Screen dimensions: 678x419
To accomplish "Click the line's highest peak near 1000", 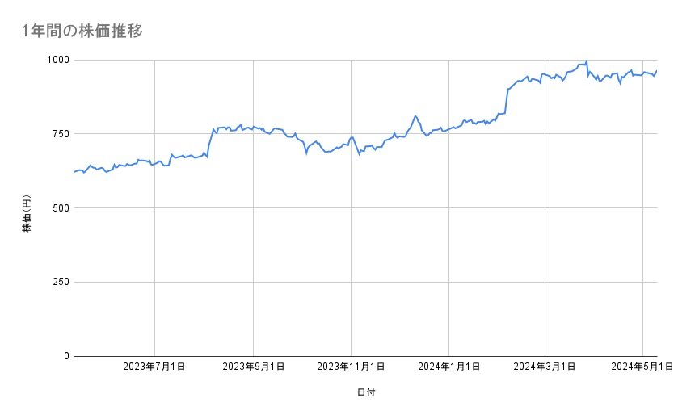I will pyautogui.click(x=586, y=61).
